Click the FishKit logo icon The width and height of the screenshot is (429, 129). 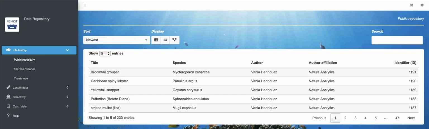[12, 24]
